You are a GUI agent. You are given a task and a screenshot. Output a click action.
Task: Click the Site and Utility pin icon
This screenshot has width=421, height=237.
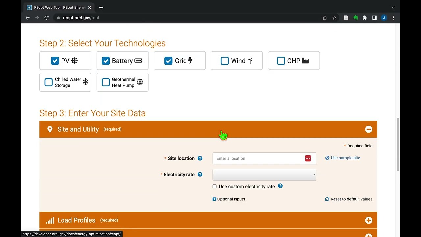tap(50, 129)
